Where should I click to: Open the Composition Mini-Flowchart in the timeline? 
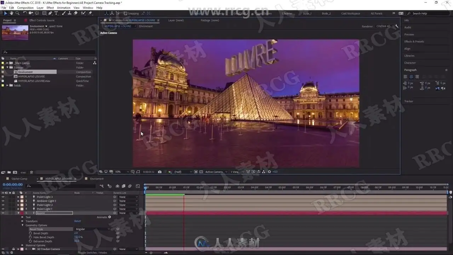click(102, 186)
